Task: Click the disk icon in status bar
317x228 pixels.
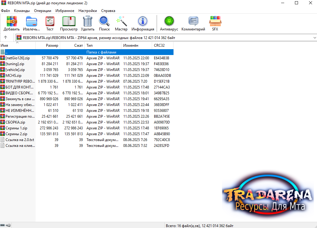Action: click(x=2, y=225)
